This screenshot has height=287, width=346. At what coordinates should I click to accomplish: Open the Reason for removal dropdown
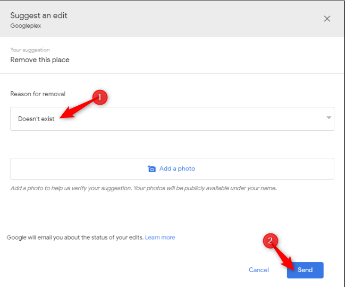click(x=172, y=119)
